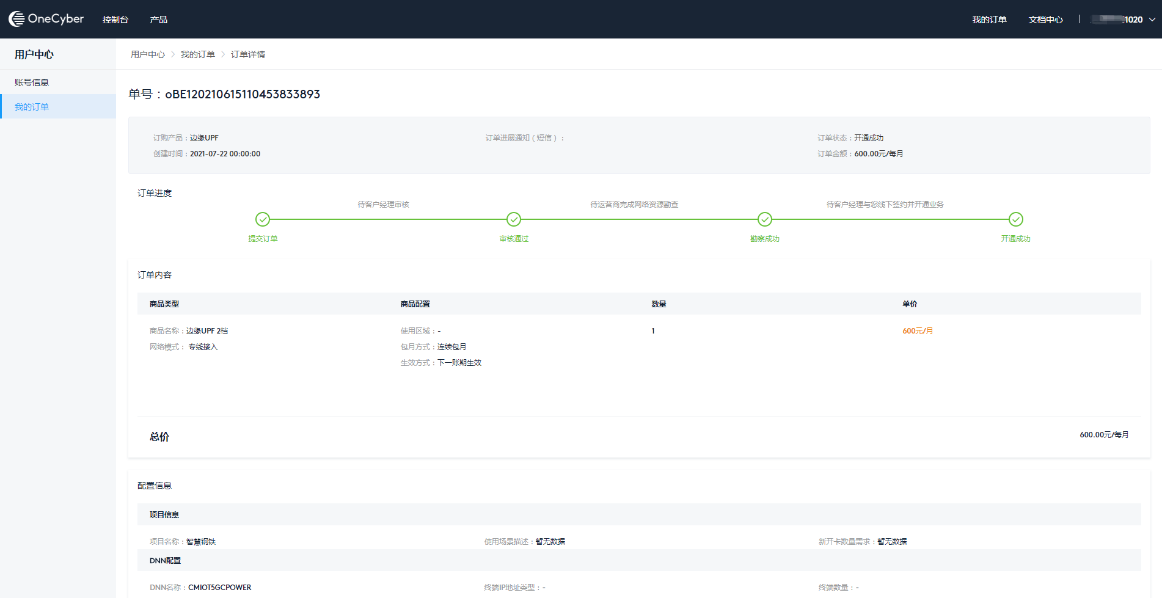Click the 勘察成功 step checkmark icon

[765, 219]
